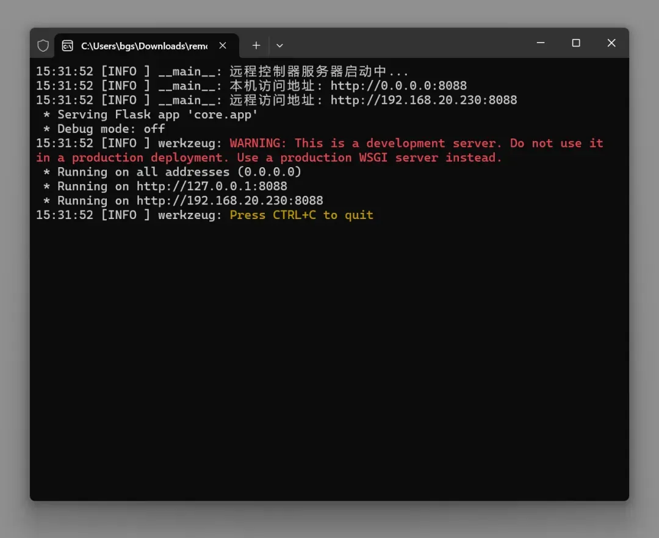This screenshot has width=659, height=538.
Task: Click the red WARNING development server text
Action: pos(319,150)
